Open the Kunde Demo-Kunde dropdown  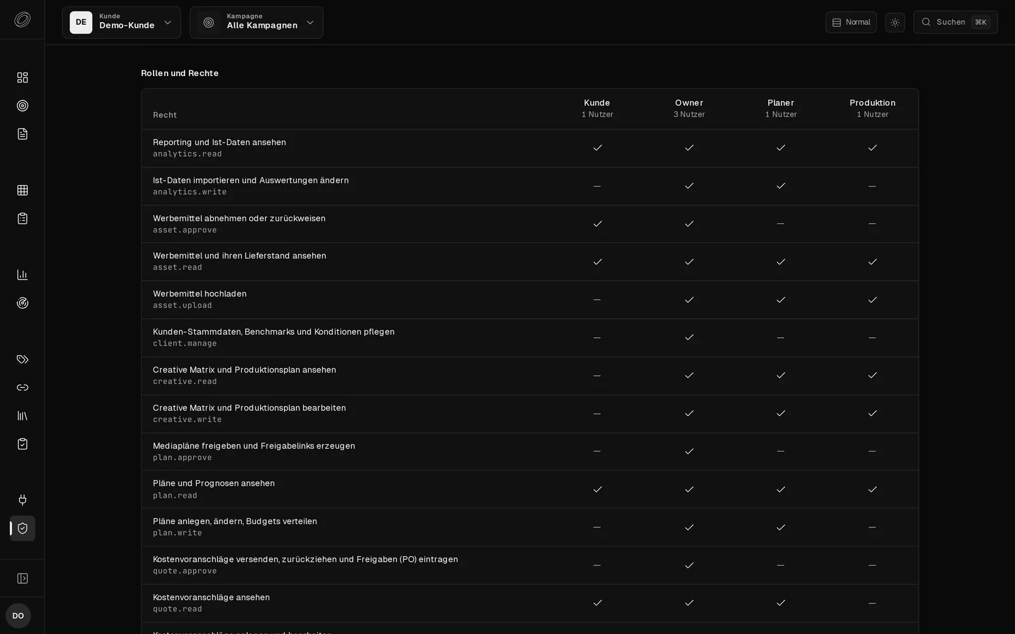[x=121, y=22]
